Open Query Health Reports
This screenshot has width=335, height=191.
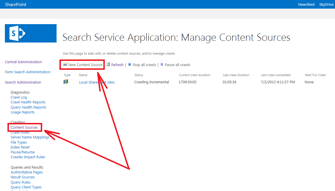click(28, 107)
